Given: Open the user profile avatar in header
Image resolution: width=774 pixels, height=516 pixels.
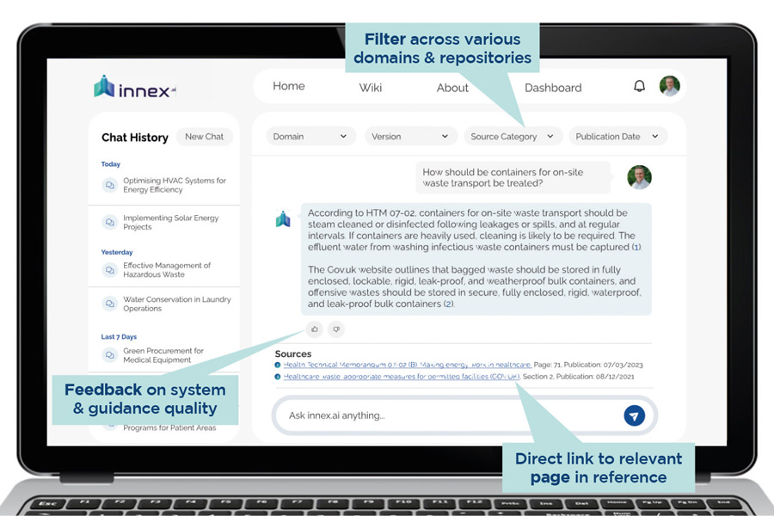Looking at the screenshot, I should pos(669,86).
